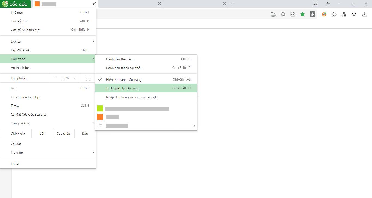
Task: Open the Downloads tray icon
Action: coord(365,14)
